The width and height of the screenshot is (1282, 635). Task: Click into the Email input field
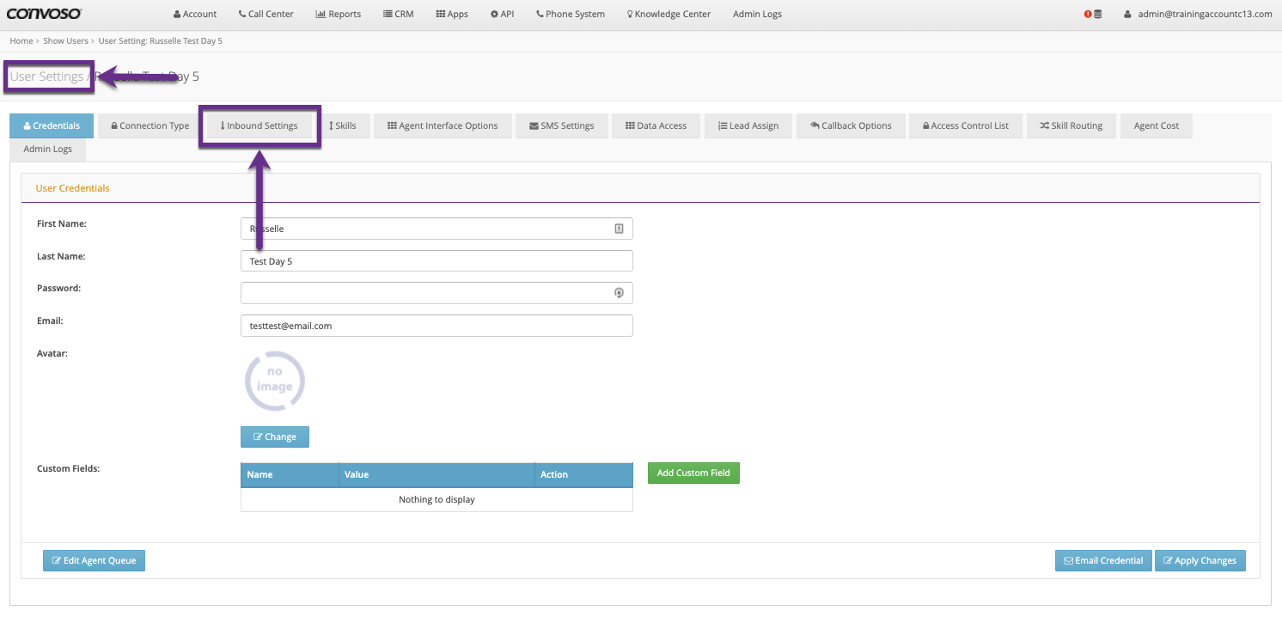coord(436,326)
